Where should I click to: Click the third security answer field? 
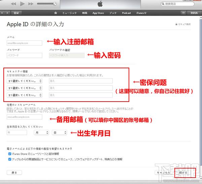pyautogui.click(x=81, y=95)
